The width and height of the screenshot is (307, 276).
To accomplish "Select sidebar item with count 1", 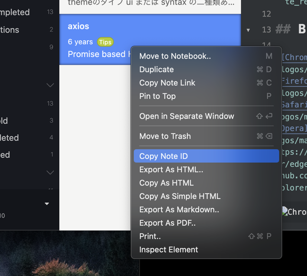I will (x=29, y=155).
